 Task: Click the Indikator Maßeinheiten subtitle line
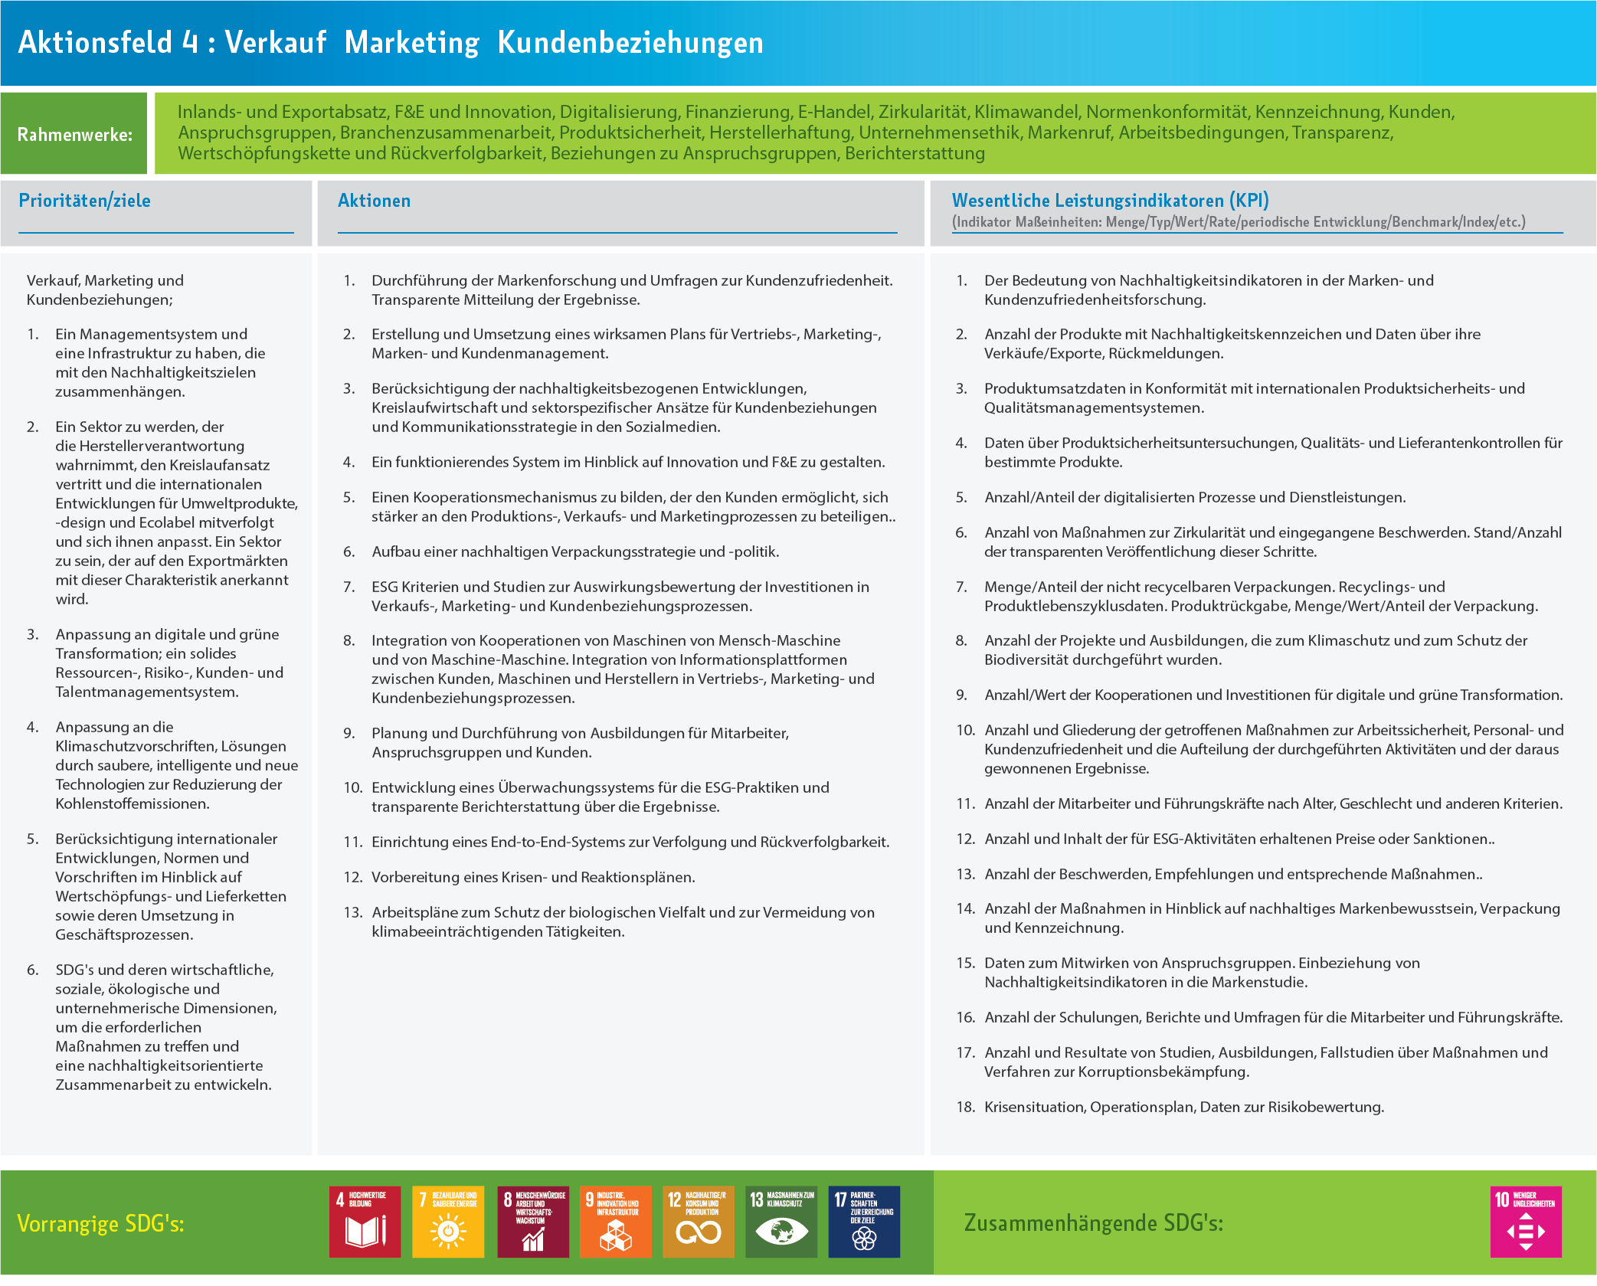tap(1239, 222)
